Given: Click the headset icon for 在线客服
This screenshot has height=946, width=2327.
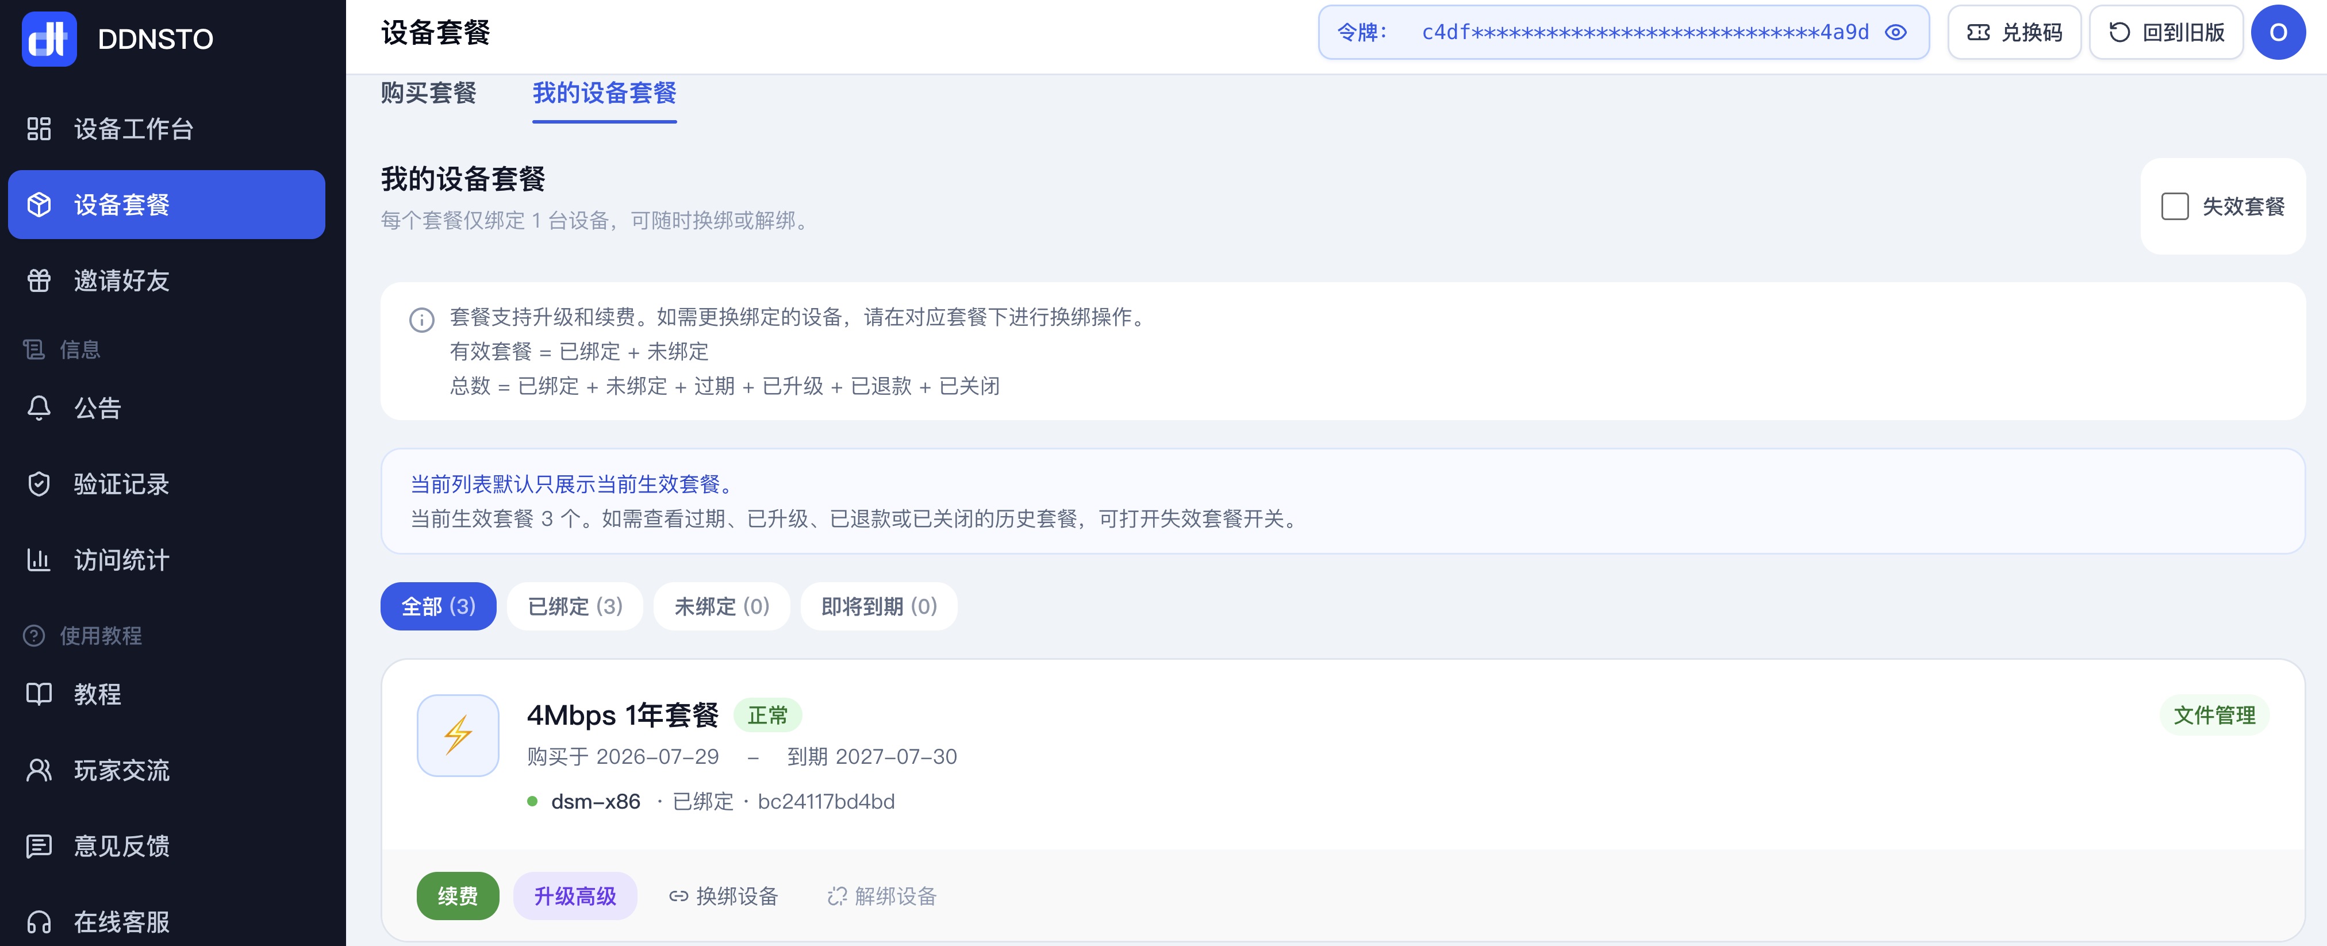Looking at the screenshot, I should (x=39, y=922).
